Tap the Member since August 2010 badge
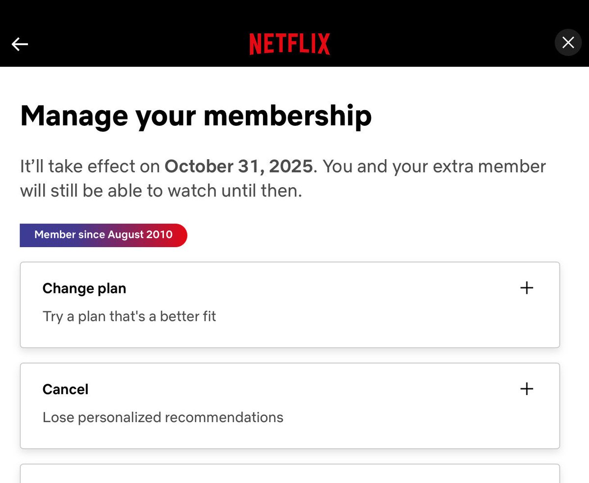Image resolution: width=589 pixels, height=483 pixels. (x=103, y=235)
